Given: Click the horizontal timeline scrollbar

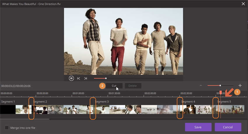Looking at the screenshot, I should point(25,119).
